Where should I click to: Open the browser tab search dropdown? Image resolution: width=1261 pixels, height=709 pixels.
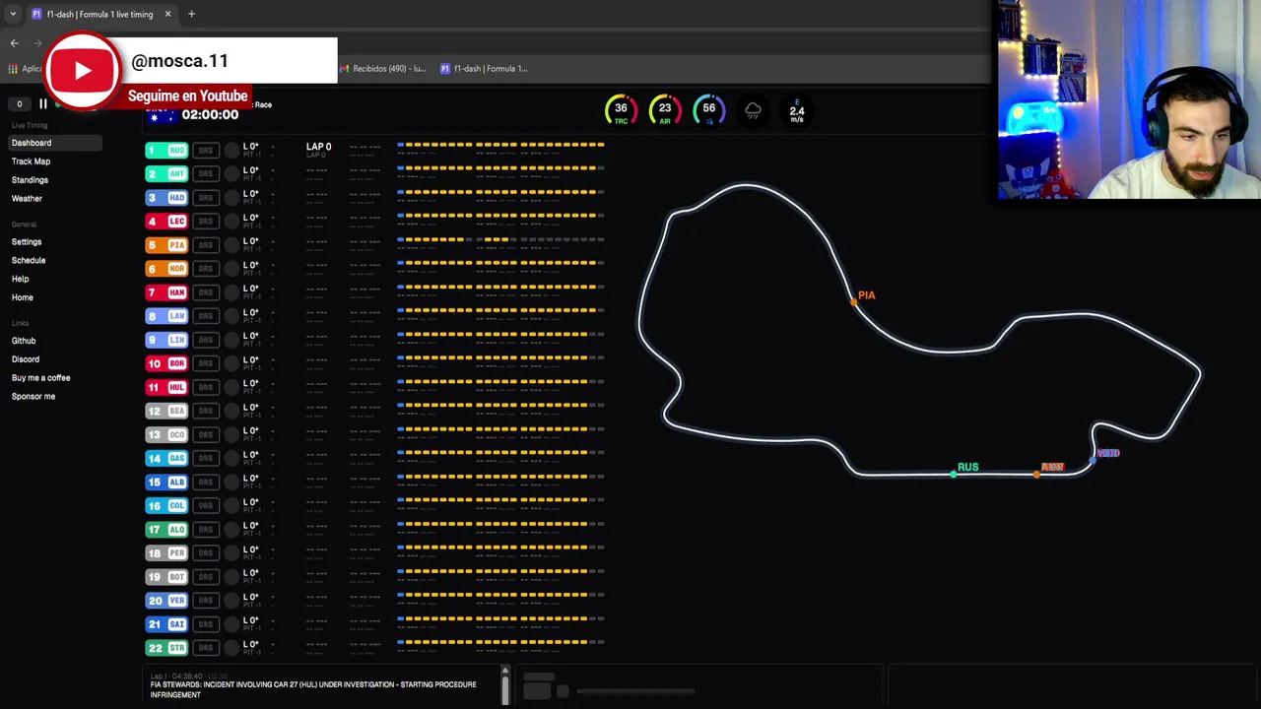click(13, 14)
